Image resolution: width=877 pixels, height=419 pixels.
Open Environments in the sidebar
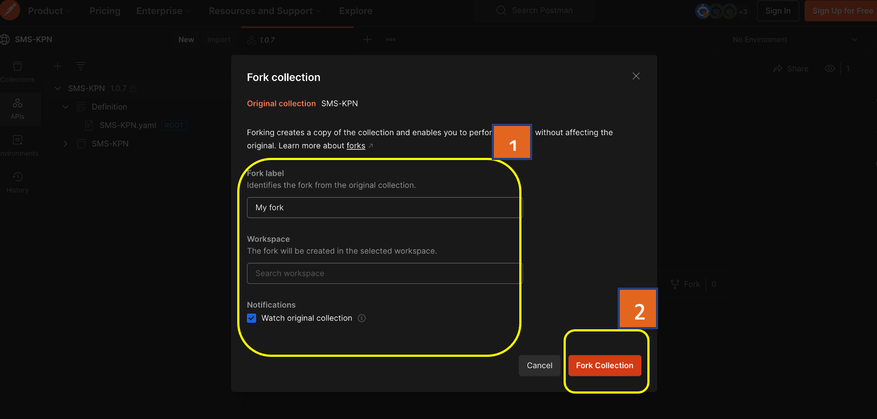click(17, 145)
